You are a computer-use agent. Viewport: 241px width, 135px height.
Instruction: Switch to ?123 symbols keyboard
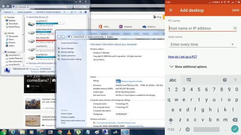click(x=171, y=130)
